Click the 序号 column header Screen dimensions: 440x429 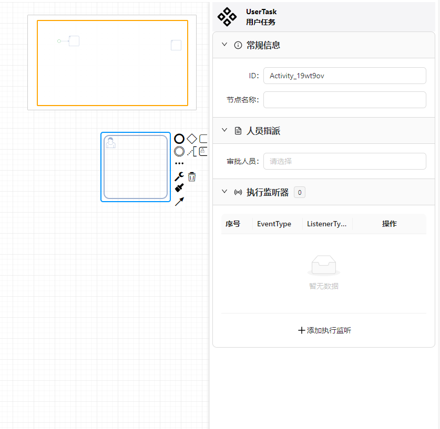click(233, 224)
